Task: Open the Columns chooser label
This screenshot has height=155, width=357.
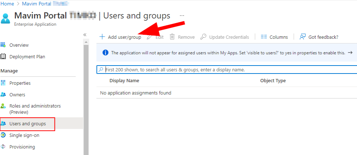Action: coord(279,37)
